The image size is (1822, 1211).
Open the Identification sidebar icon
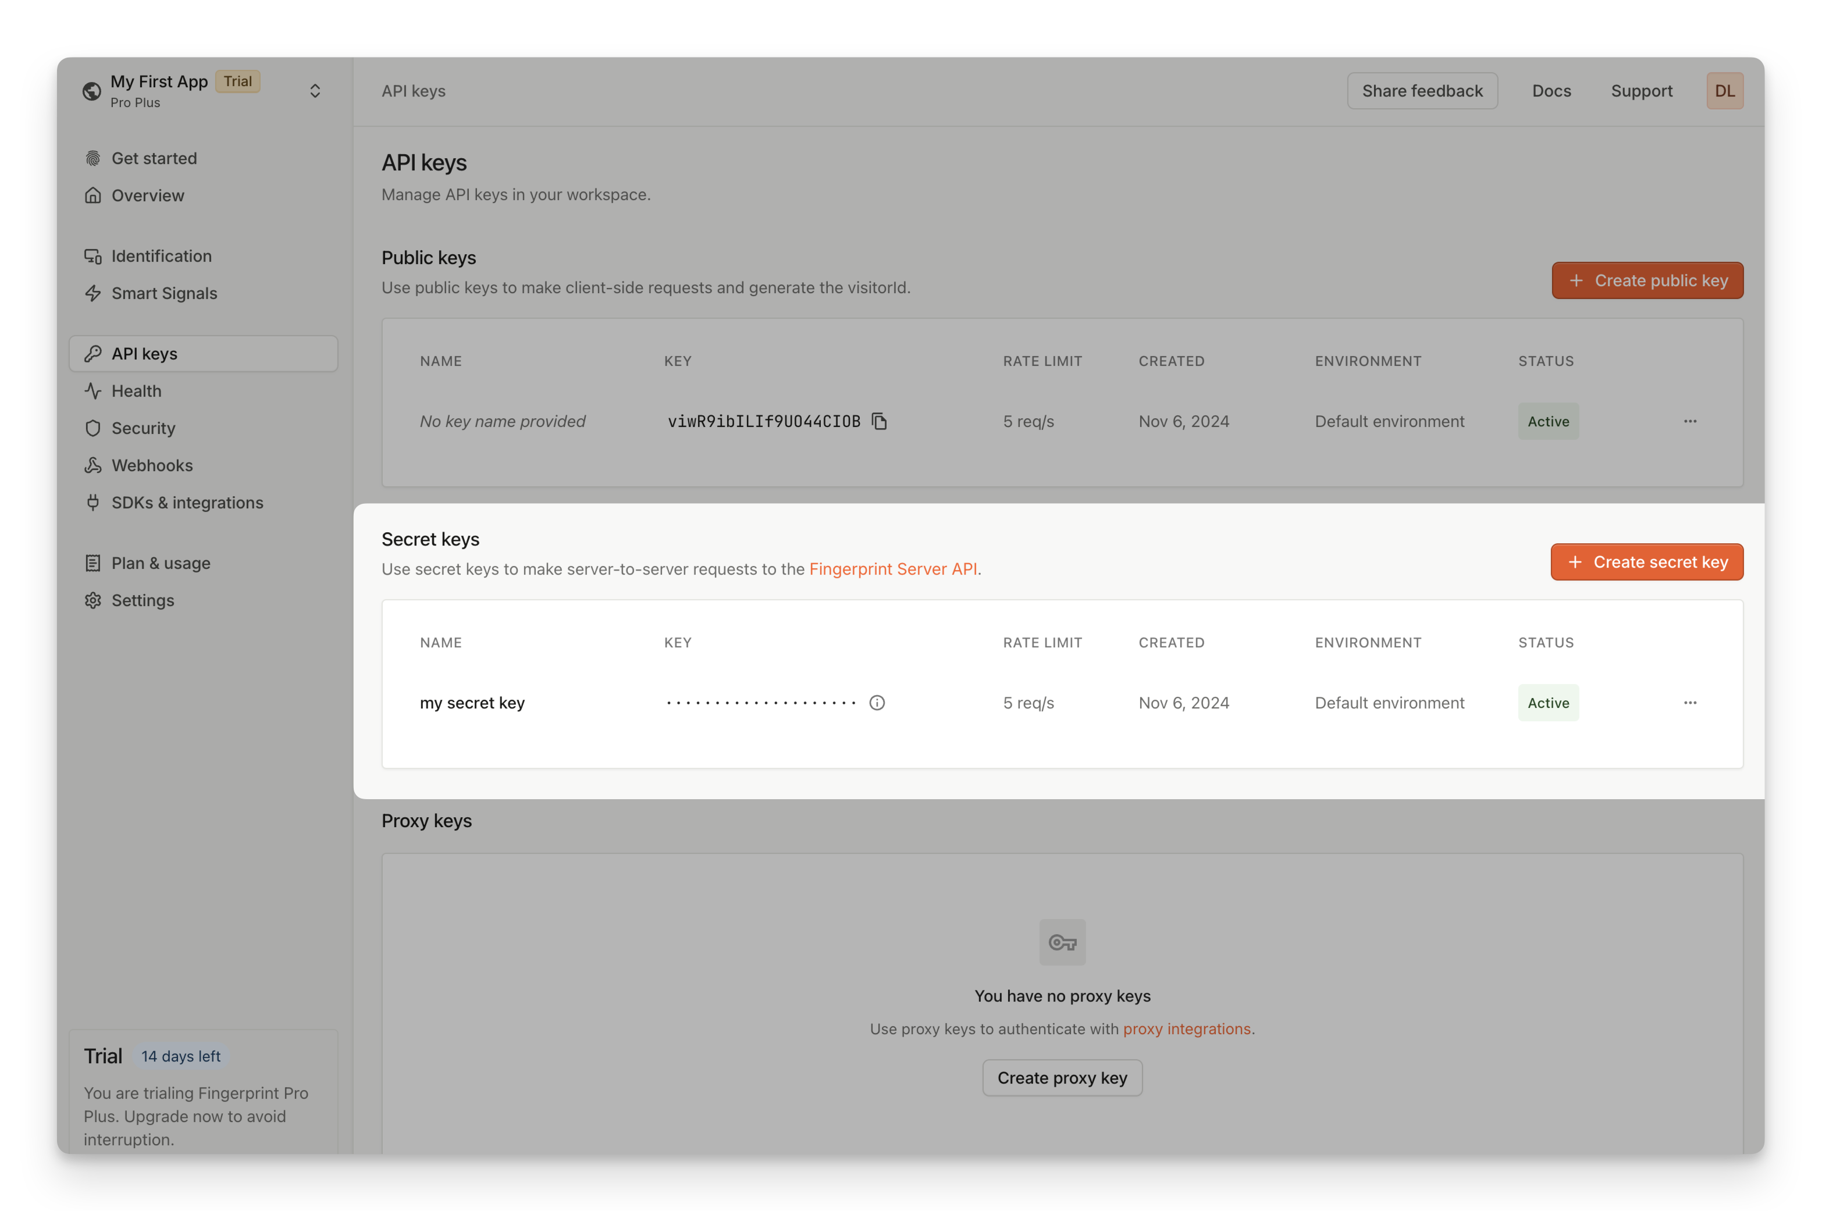[92, 256]
